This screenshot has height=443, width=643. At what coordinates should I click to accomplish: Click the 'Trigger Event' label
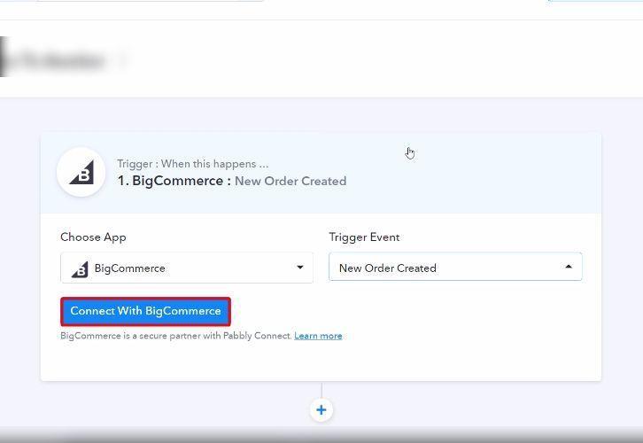[364, 237]
